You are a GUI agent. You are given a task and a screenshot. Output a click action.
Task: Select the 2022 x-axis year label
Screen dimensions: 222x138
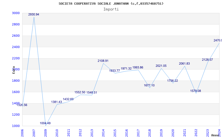click(x=196, y=133)
